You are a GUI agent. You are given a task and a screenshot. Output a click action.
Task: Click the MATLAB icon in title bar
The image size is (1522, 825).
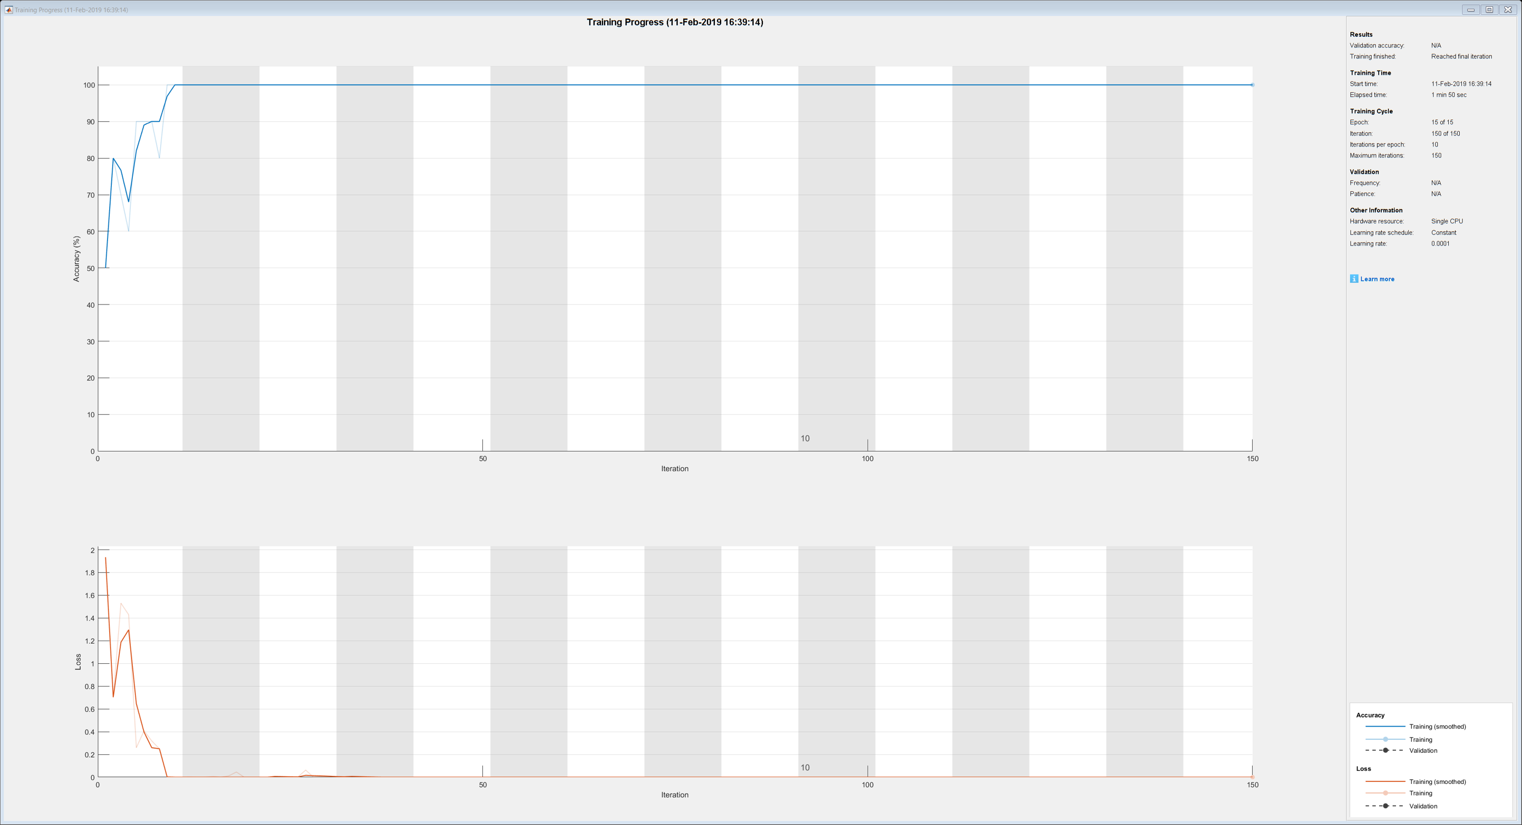(8, 9)
